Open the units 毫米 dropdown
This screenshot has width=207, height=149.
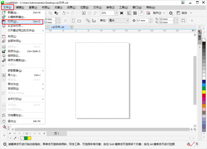click(127, 20)
